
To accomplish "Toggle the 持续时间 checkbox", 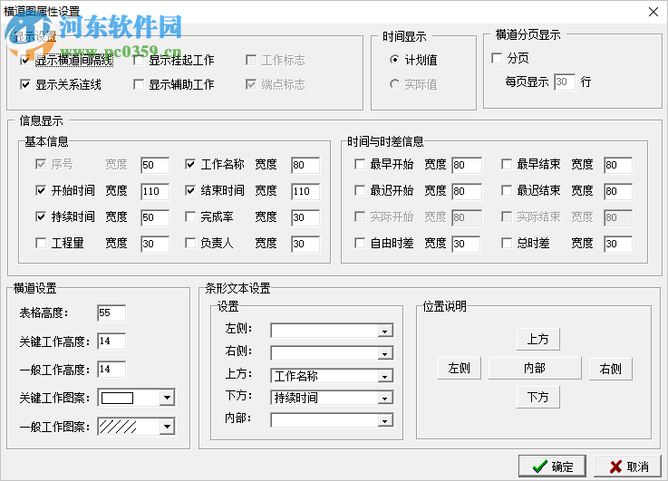I will 41,216.
